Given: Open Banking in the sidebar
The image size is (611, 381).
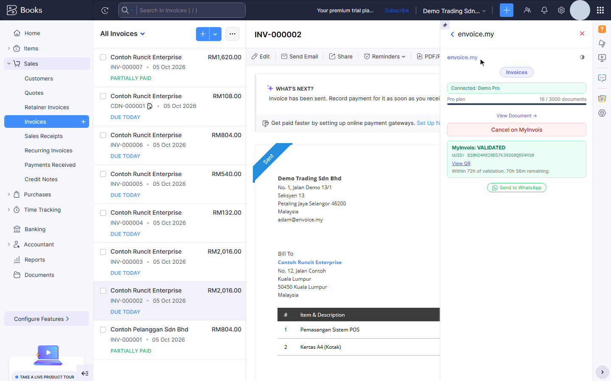Looking at the screenshot, I should pyautogui.click(x=35, y=229).
